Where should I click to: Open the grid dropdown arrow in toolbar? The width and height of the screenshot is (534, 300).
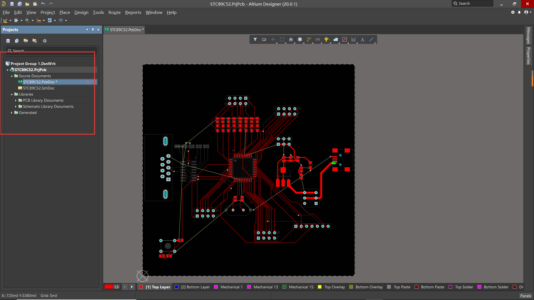pos(66,21)
